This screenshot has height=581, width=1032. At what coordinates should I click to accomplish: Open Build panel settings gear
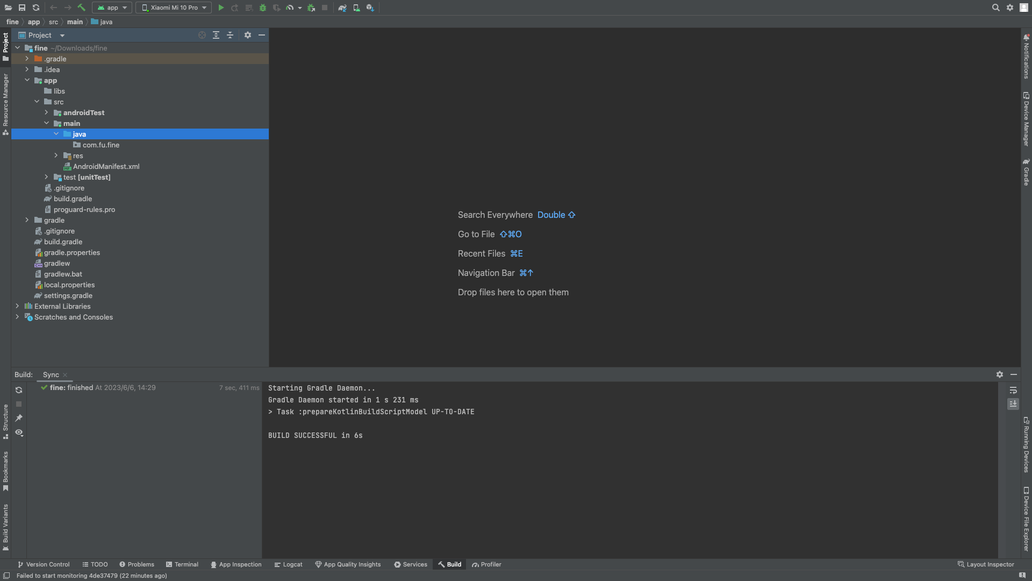tap(1000, 374)
